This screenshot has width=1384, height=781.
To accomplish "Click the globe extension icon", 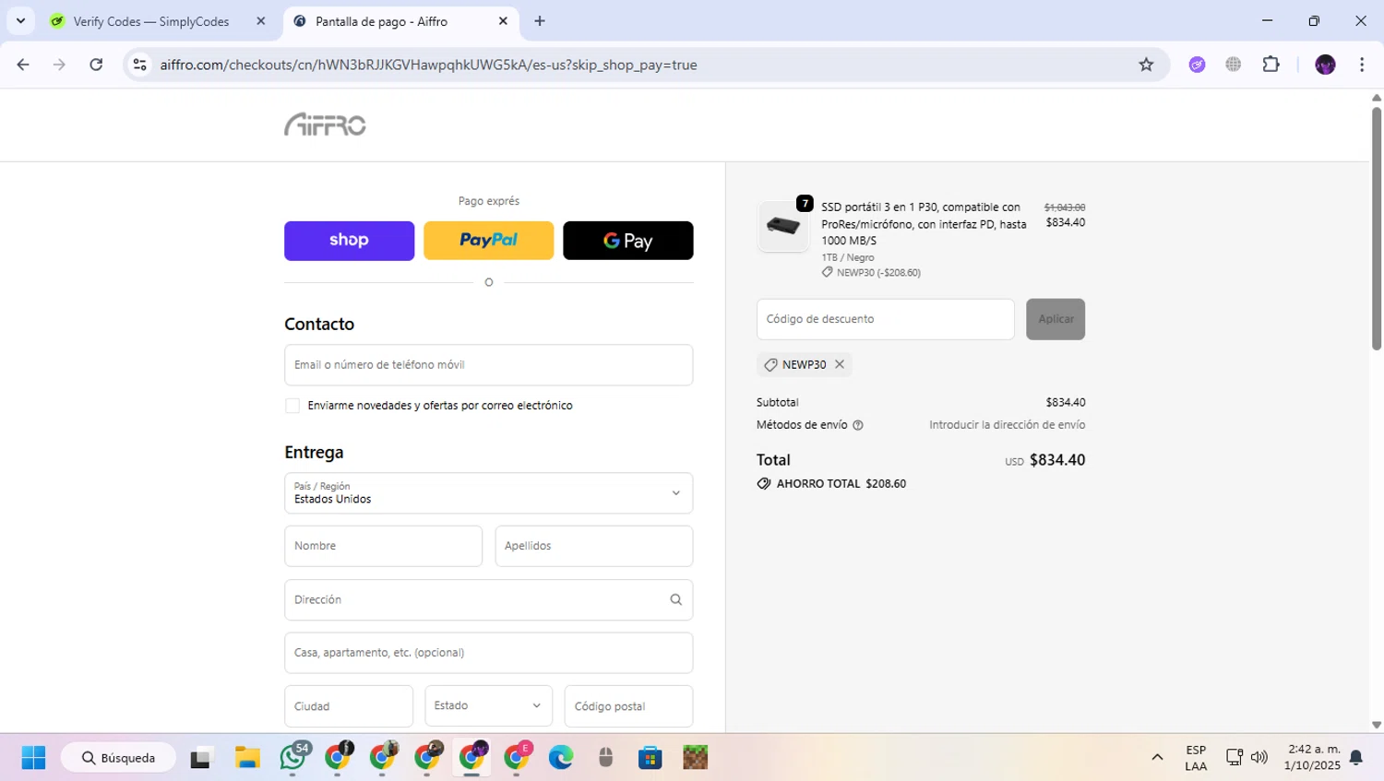I will click(x=1234, y=65).
